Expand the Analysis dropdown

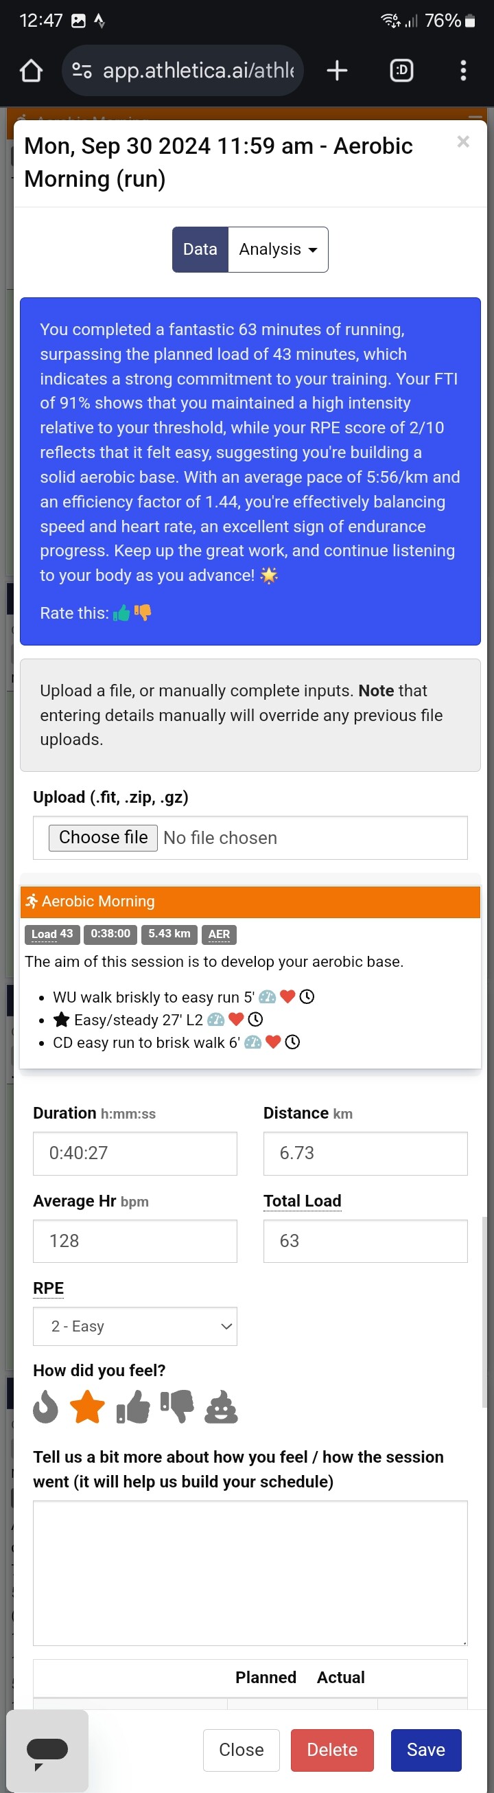click(x=279, y=249)
